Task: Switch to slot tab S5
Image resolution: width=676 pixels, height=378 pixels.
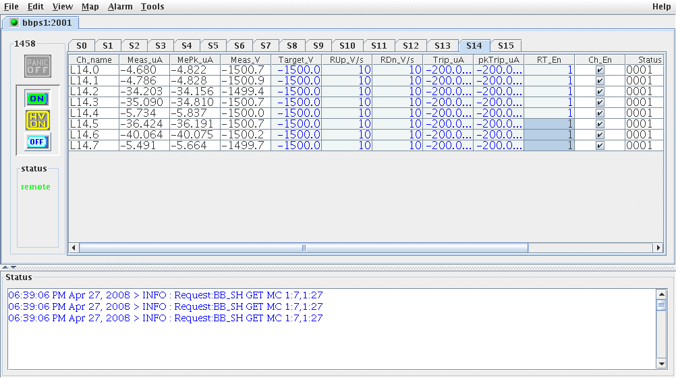Action: pyautogui.click(x=213, y=45)
